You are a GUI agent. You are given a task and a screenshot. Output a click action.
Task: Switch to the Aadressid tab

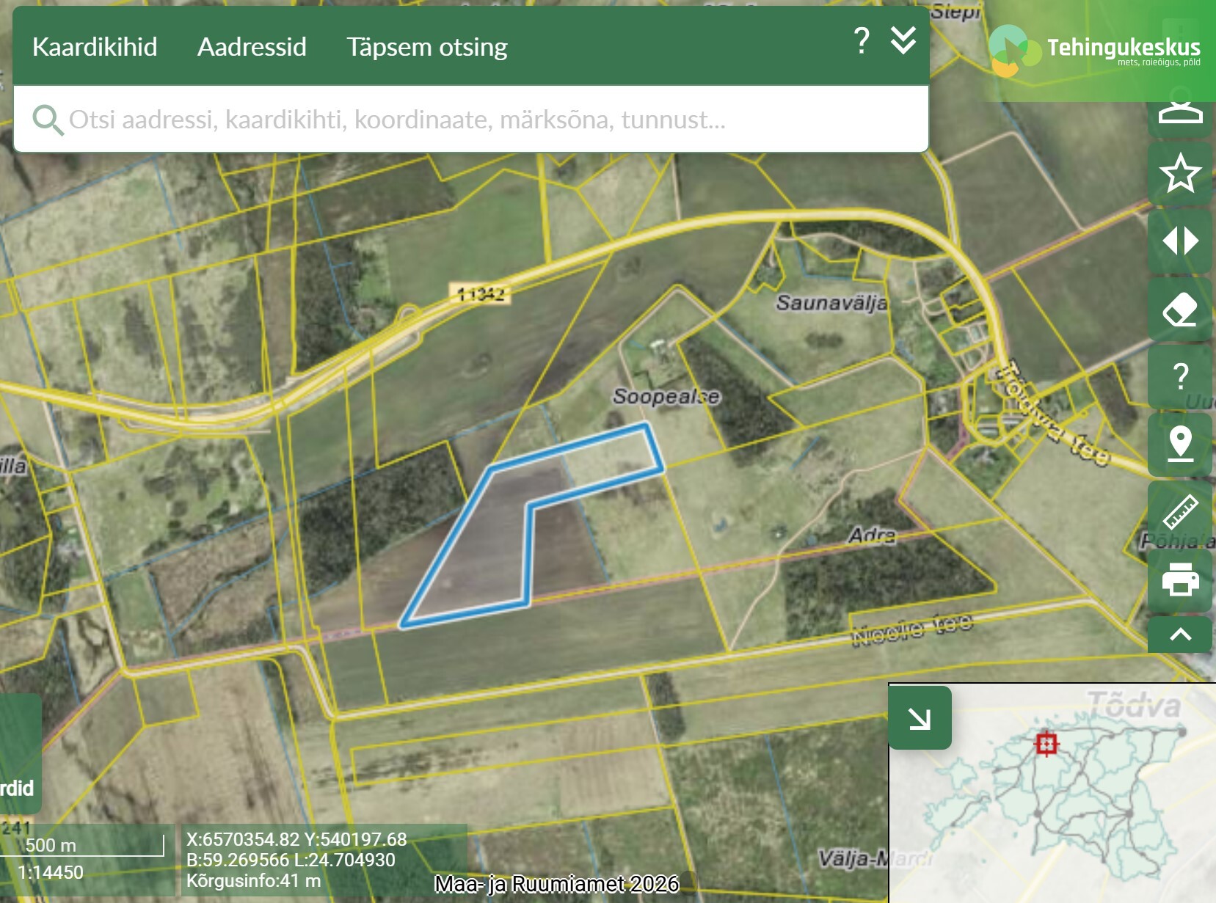(x=252, y=47)
